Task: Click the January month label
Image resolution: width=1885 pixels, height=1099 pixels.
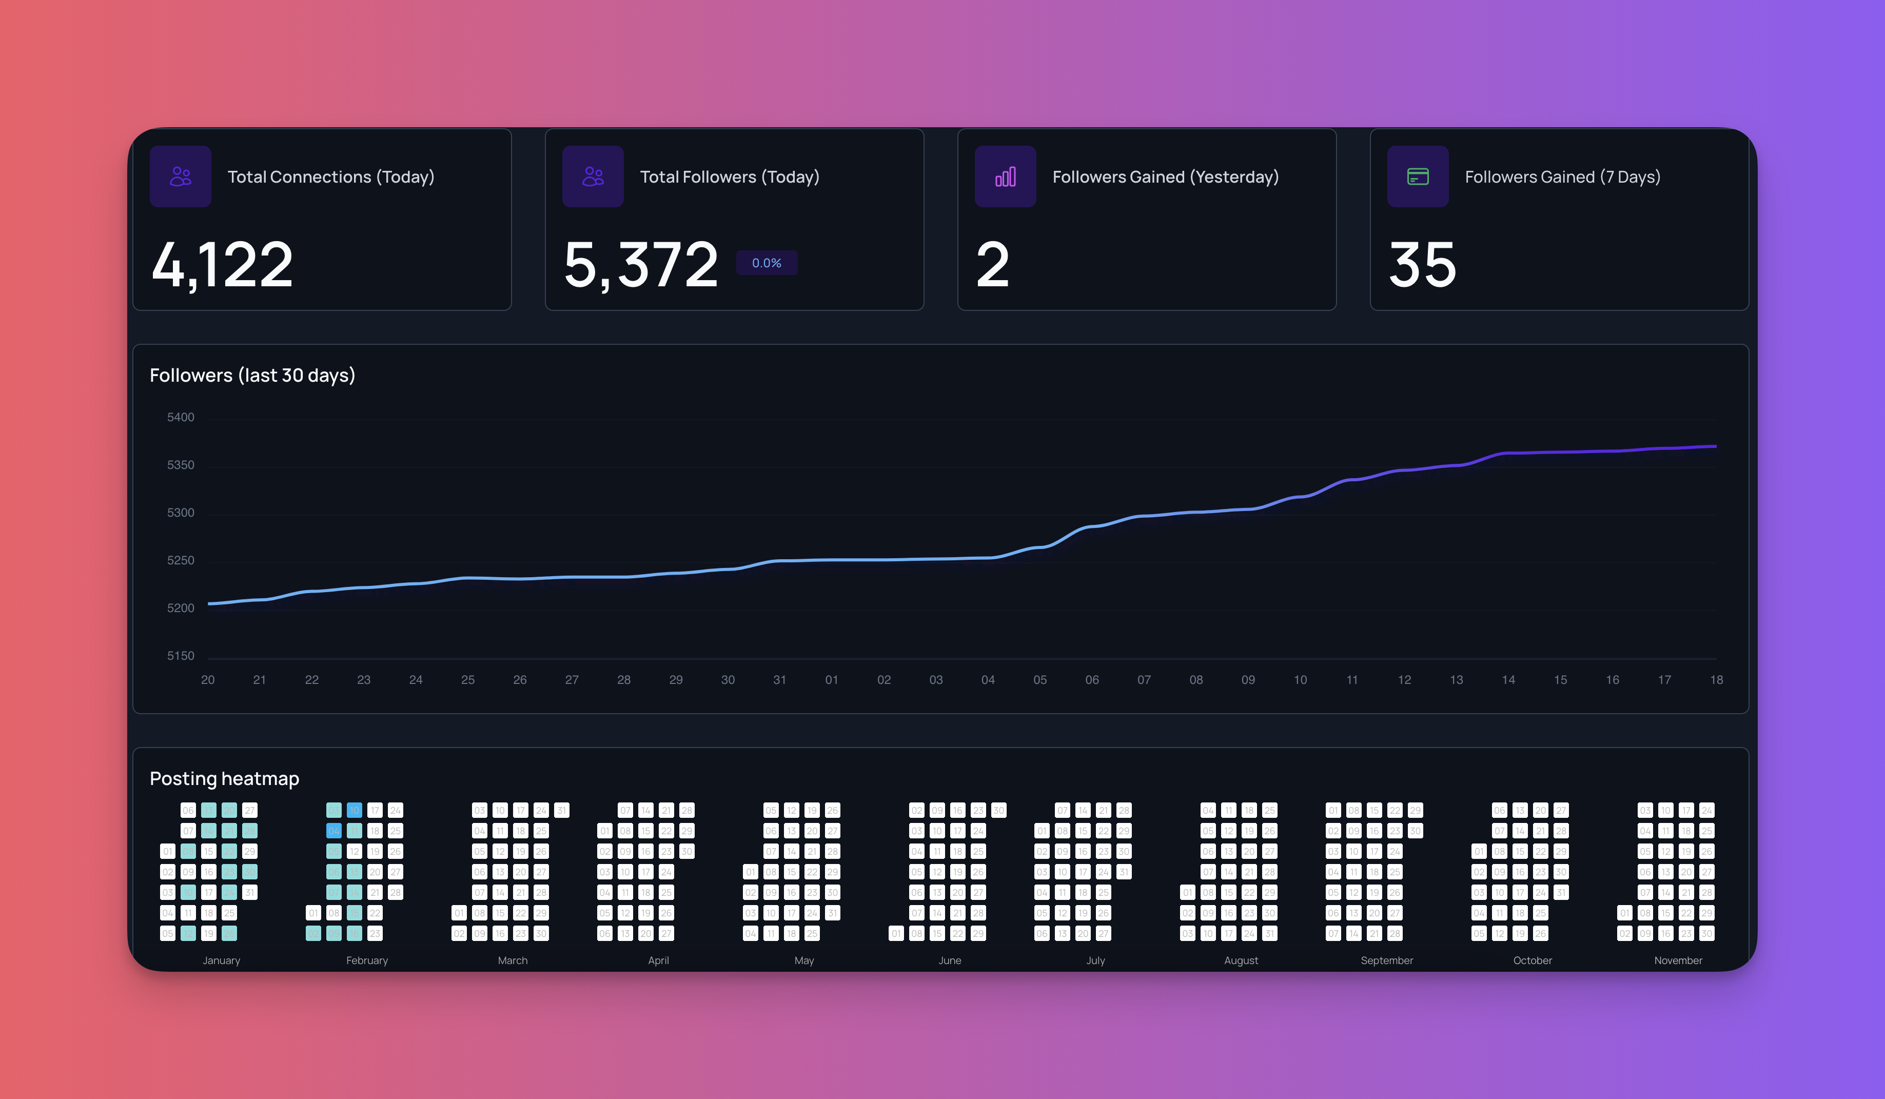Action: [x=222, y=960]
